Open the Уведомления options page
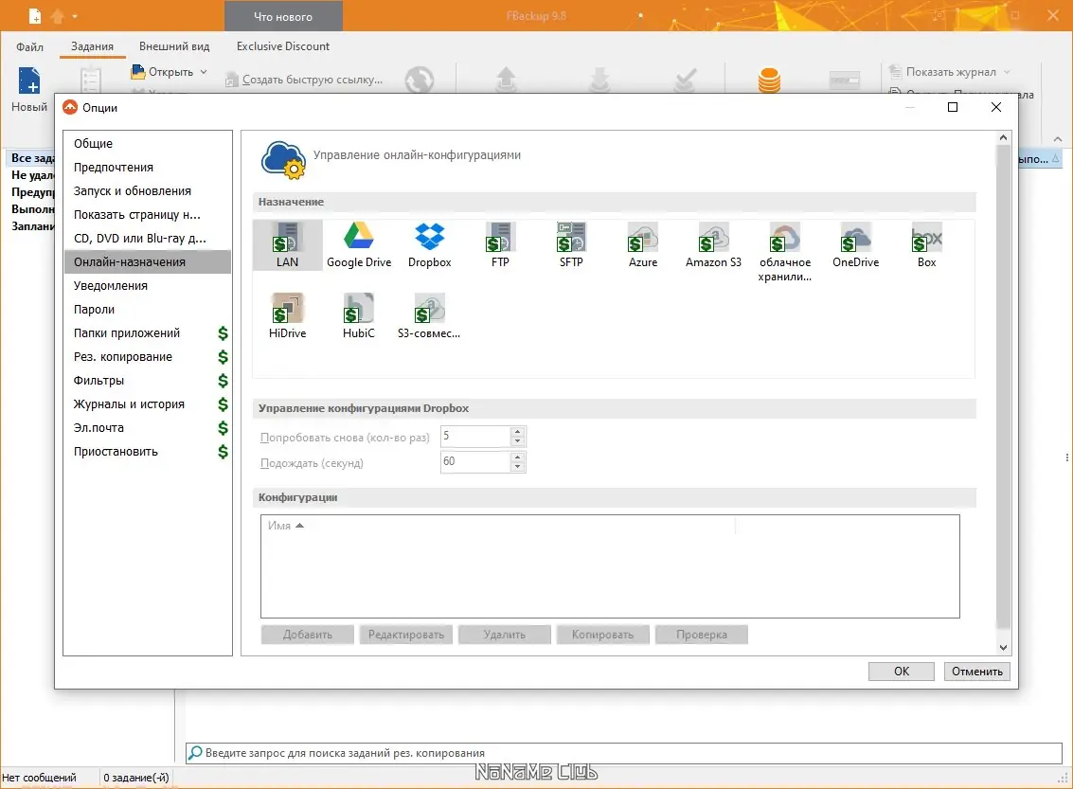1073x789 pixels. tap(147, 286)
